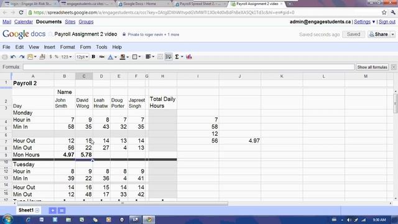The height and width of the screenshot is (224, 398).
Task: Click the borders icon
Action: pos(135,57)
